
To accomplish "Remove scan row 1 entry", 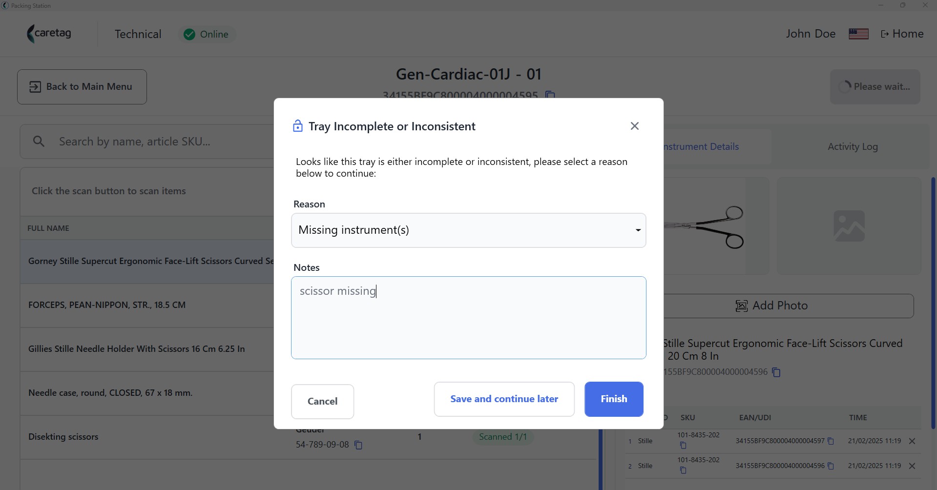I will pos(912,441).
